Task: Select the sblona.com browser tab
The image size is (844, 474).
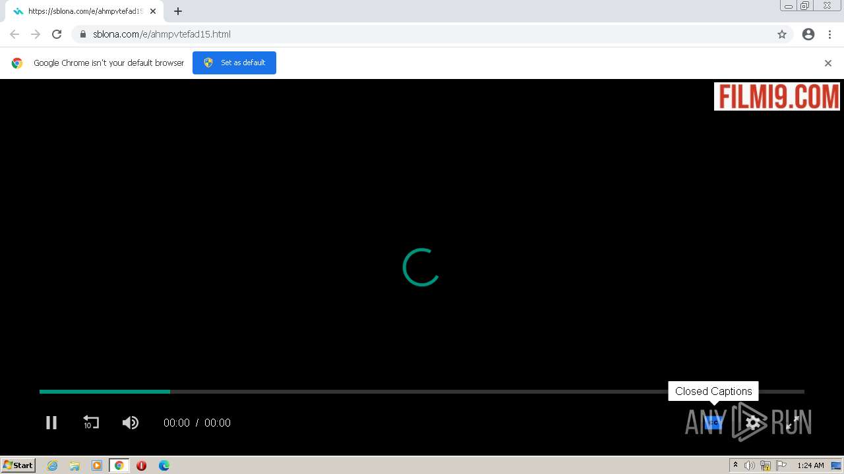Action: pos(84,11)
